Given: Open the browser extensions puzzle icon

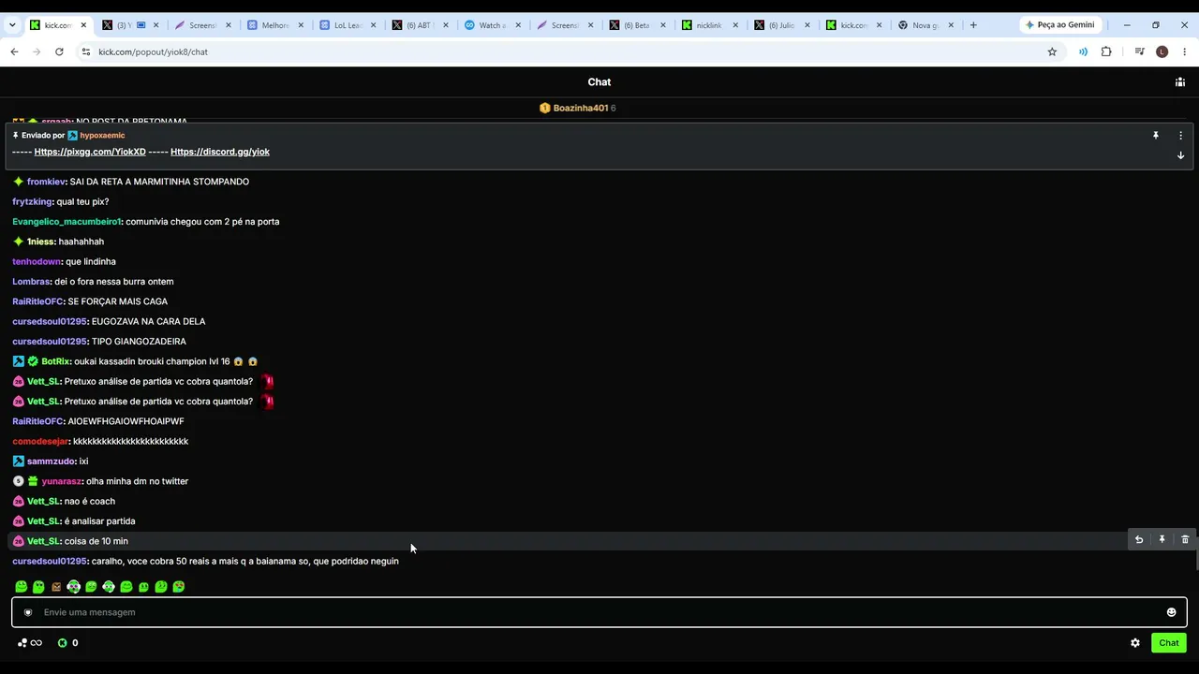Looking at the screenshot, I should [1106, 52].
